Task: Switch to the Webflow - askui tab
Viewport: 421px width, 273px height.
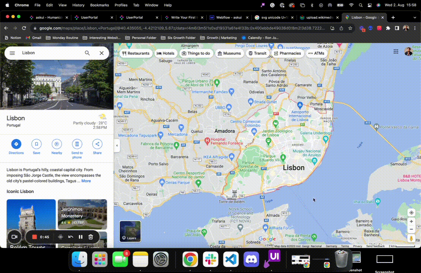Action: 229,17
